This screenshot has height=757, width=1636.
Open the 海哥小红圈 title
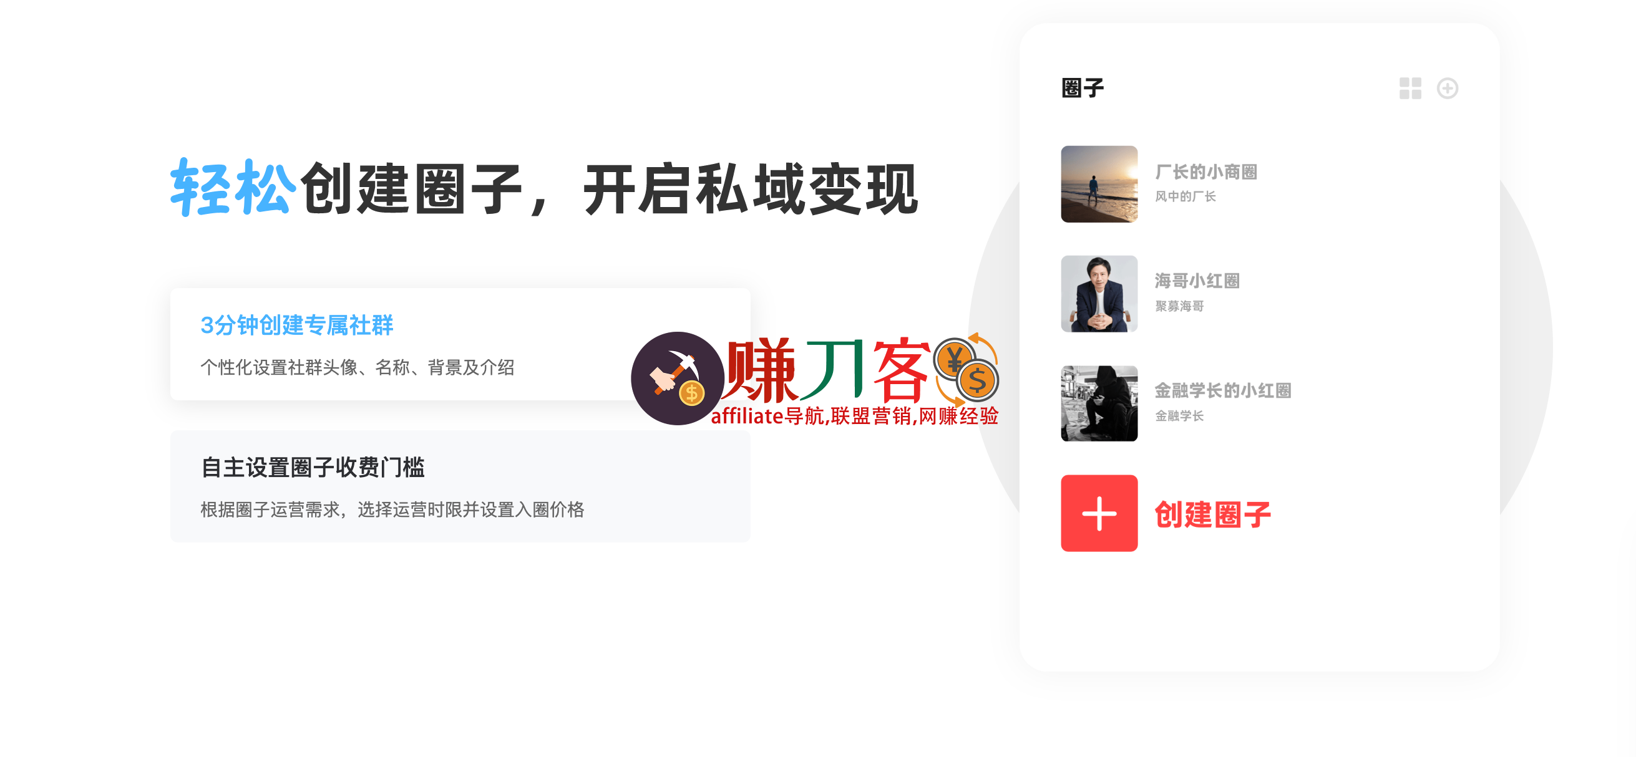coord(1197,281)
